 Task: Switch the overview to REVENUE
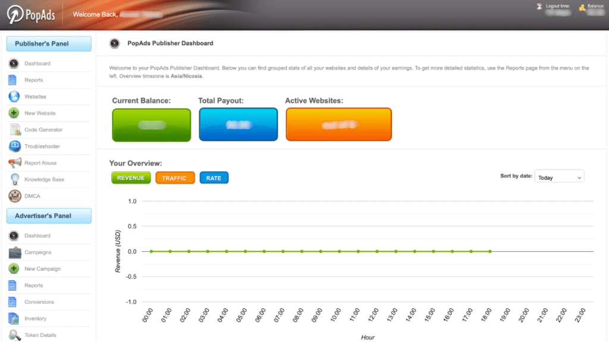[x=131, y=178]
